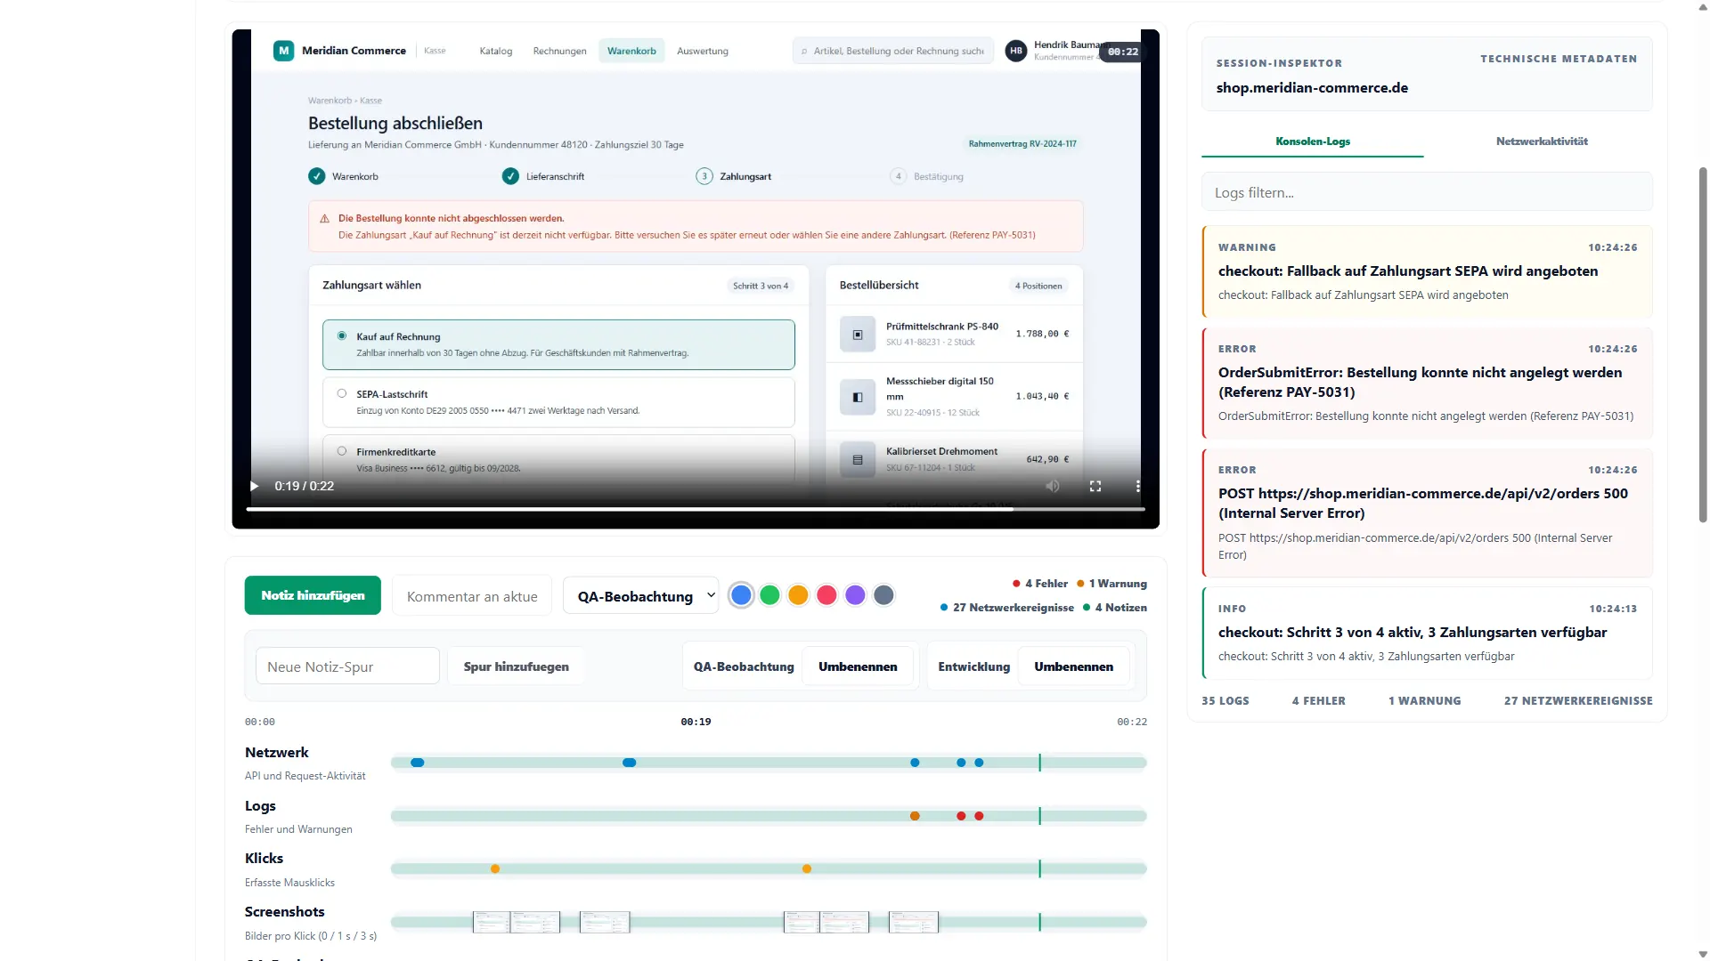Pick the purple note color swatch
The image size is (1710, 961).
pos(856,595)
